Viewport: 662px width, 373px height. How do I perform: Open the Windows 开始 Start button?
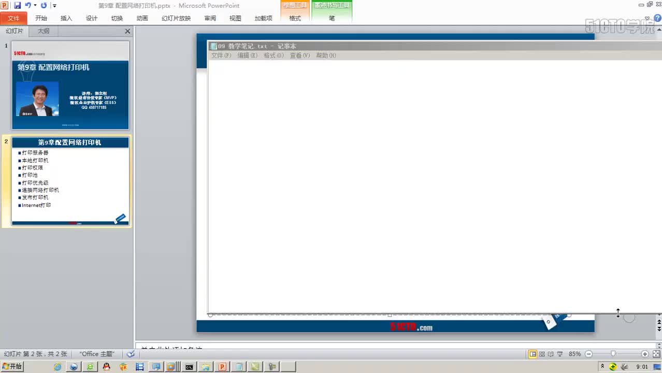12,366
